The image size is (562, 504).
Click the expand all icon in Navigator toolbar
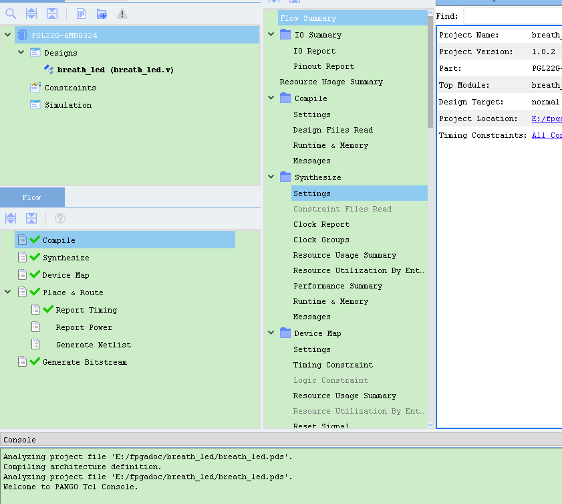[31, 14]
